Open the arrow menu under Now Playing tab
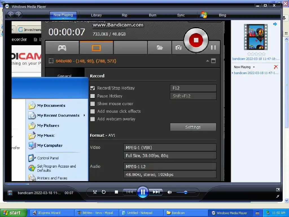 (63, 18)
